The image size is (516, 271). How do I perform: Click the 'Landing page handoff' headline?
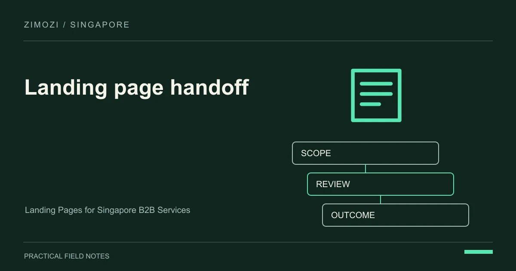pyautogui.click(x=137, y=88)
